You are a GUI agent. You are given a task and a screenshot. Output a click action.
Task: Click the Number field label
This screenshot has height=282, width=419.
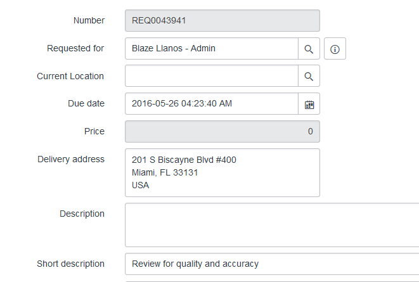click(89, 20)
